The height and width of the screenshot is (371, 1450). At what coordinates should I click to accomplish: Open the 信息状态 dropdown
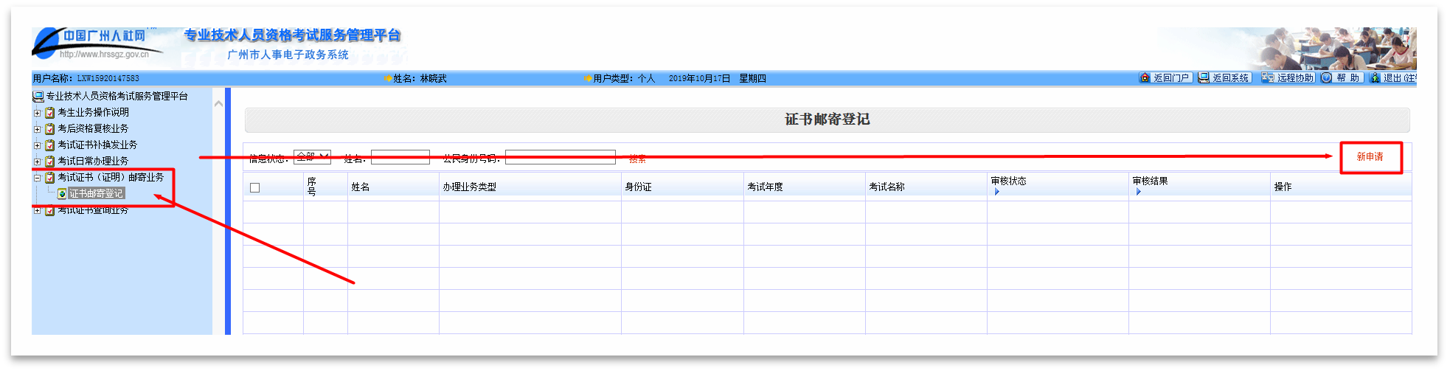[312, 156]
